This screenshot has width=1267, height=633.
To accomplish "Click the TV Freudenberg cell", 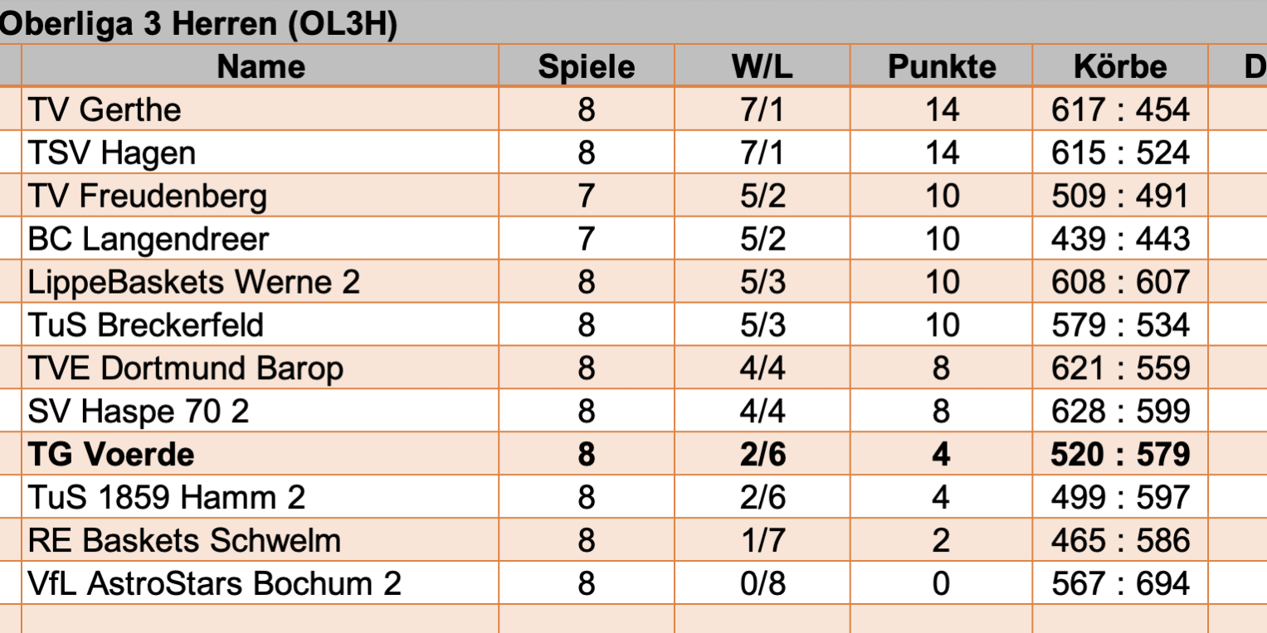I will [x=148, y=196].
